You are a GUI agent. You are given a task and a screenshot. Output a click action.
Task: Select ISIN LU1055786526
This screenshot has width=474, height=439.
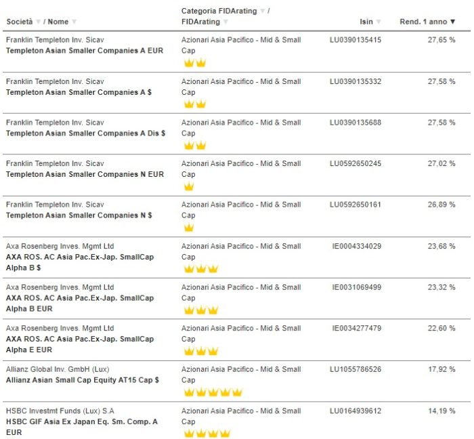355,369
